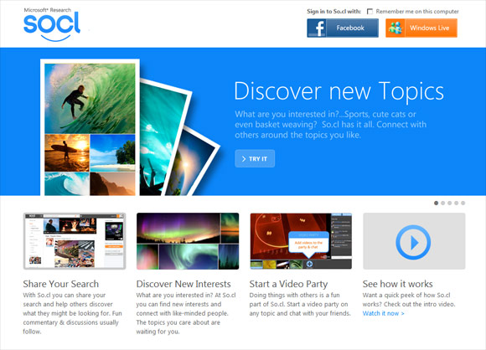
Task: Play the intro video circle icon
Action: tap(413, 242)
